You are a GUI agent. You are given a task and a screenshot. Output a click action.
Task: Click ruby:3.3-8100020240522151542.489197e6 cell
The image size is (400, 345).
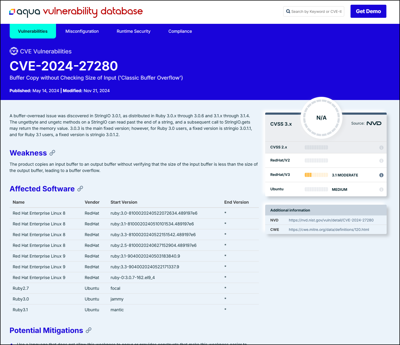coord(153,235)
